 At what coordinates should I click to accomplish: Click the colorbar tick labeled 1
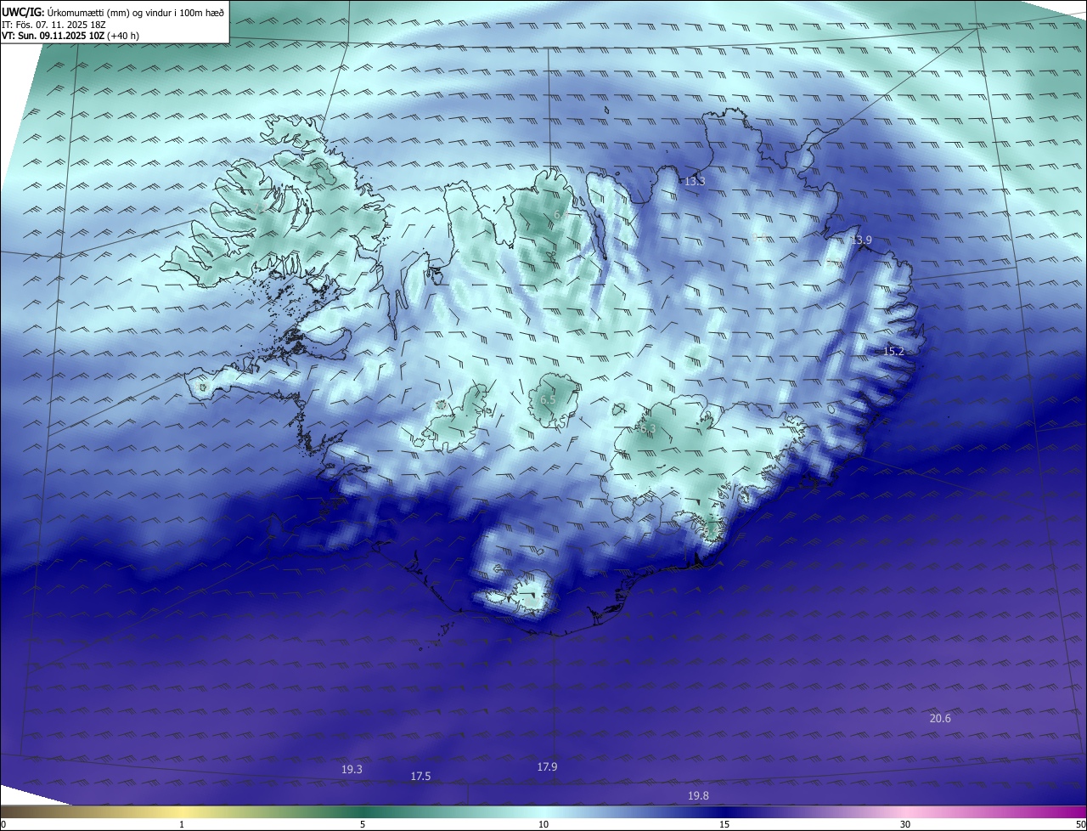[x=182, y=824]
